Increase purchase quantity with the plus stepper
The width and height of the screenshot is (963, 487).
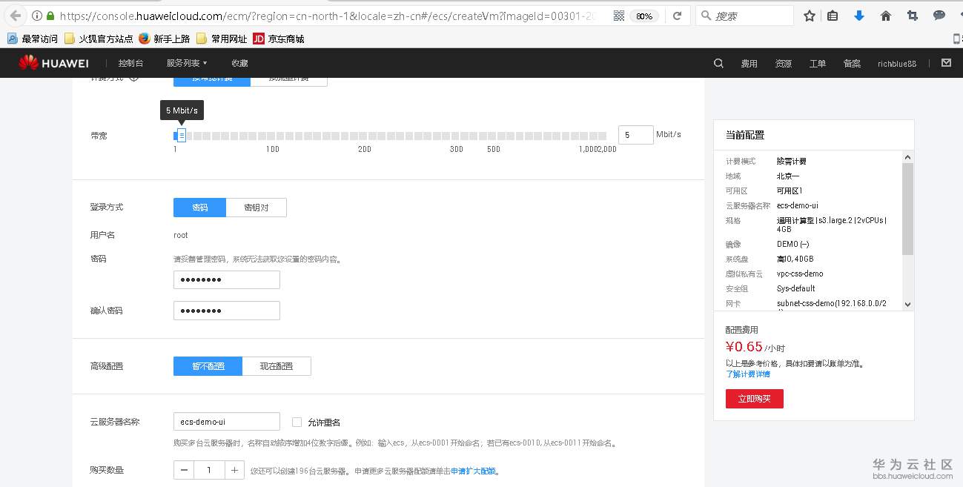(235, 469)
